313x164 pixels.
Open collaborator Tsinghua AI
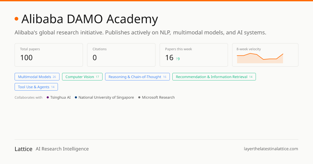(x=59, y=97)
